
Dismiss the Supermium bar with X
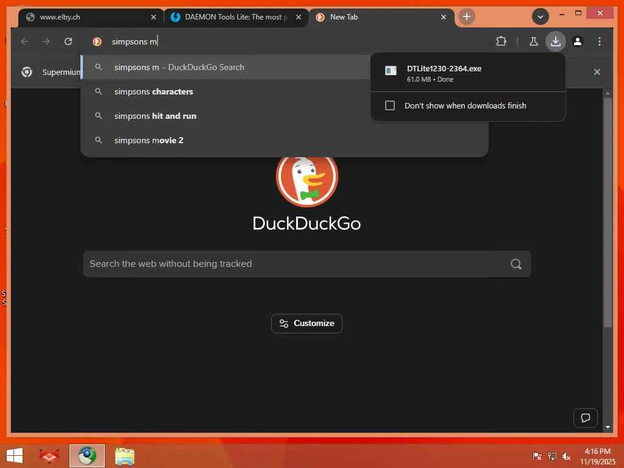click(x=597, y=72)
